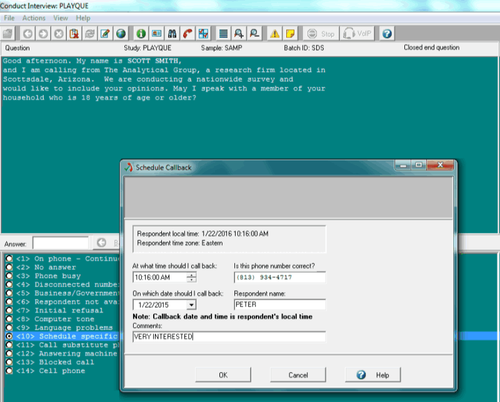This screenshot has width=500, height=402.
Task: Click the checkmark grid toolbar icon
Action: [x=203, y=34]
